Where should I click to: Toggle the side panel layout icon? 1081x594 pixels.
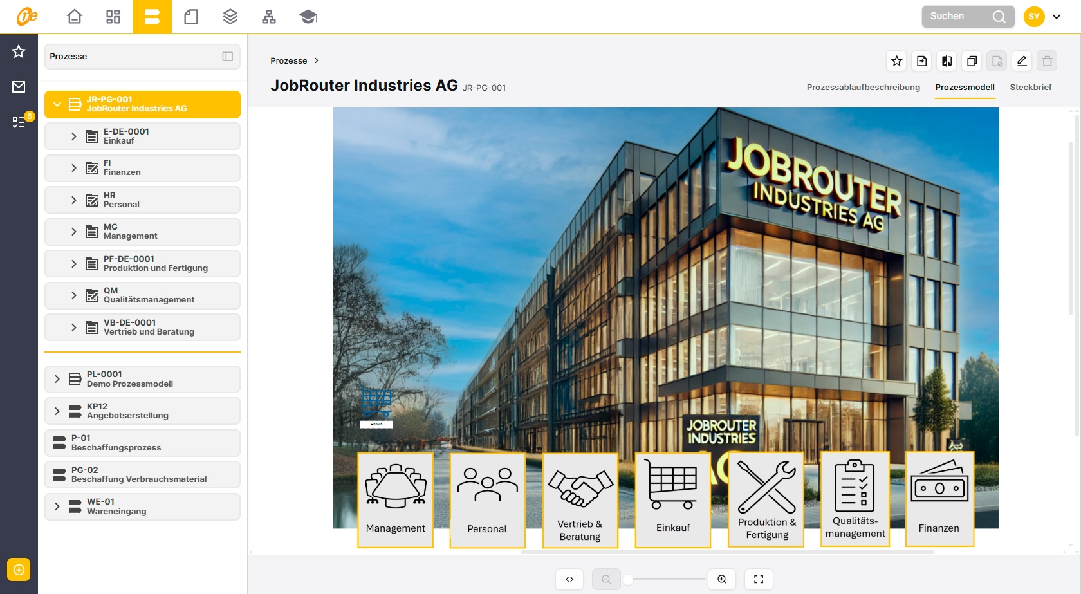(x=228, y=57)
